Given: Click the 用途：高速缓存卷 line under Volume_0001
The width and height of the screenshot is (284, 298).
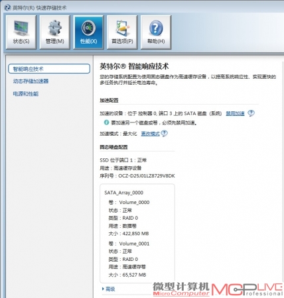Looking at the screenshot, I should pyautogui.click(x=127, y=267).
